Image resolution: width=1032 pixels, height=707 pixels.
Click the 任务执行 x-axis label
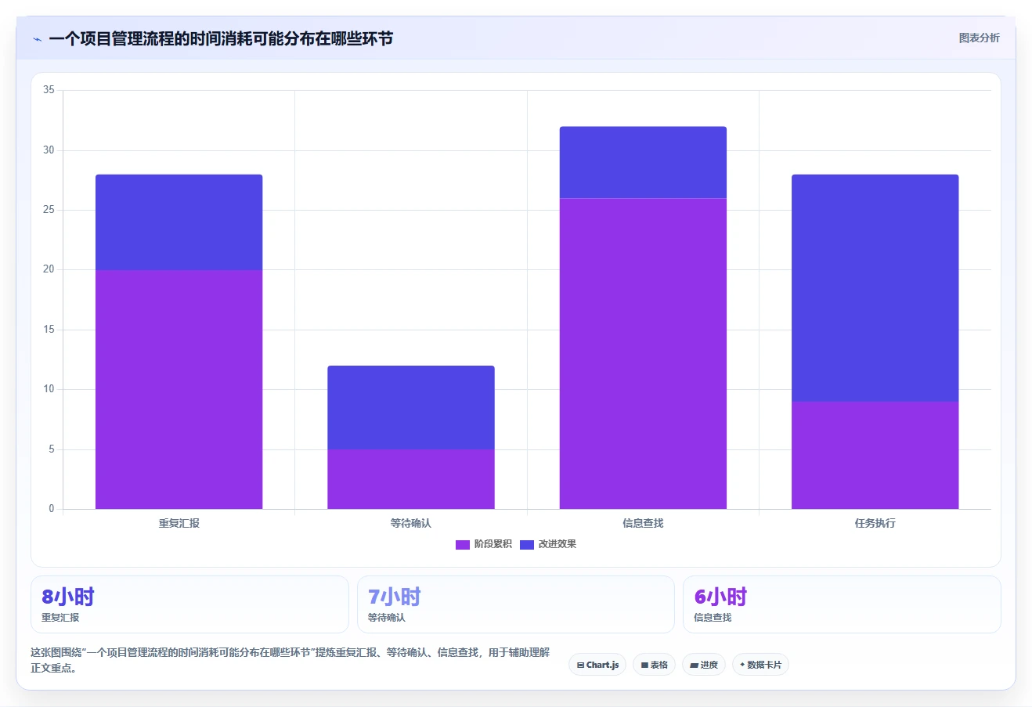(x=875, y=523)
